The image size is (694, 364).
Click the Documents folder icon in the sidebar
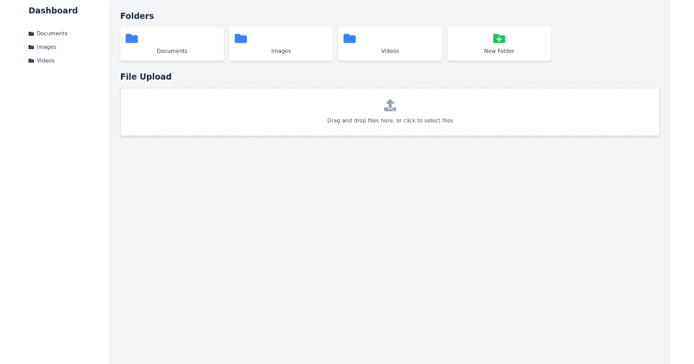[x=31, y=33]
